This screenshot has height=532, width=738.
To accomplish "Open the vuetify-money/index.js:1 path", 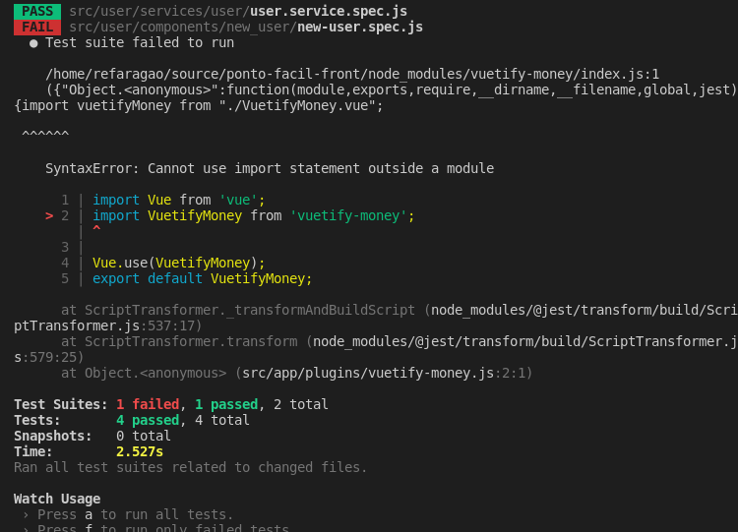I will point(352,75).
